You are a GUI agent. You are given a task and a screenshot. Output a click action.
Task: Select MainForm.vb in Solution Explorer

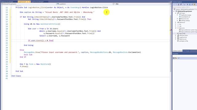point(183,39)
